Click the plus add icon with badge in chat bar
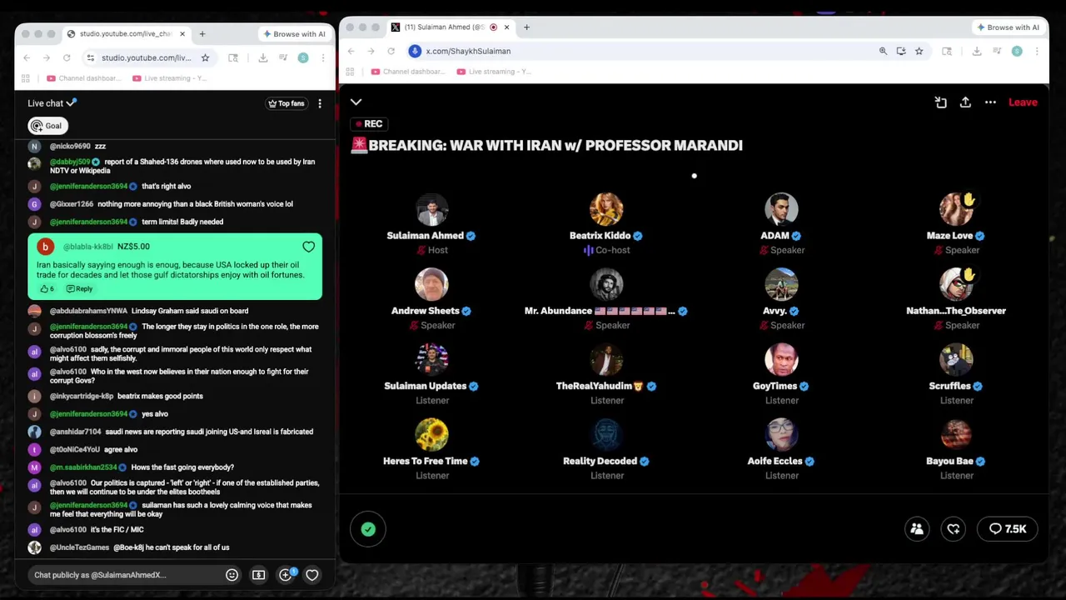Viewport: 1066px width, 600px height. tap(286, 575)
